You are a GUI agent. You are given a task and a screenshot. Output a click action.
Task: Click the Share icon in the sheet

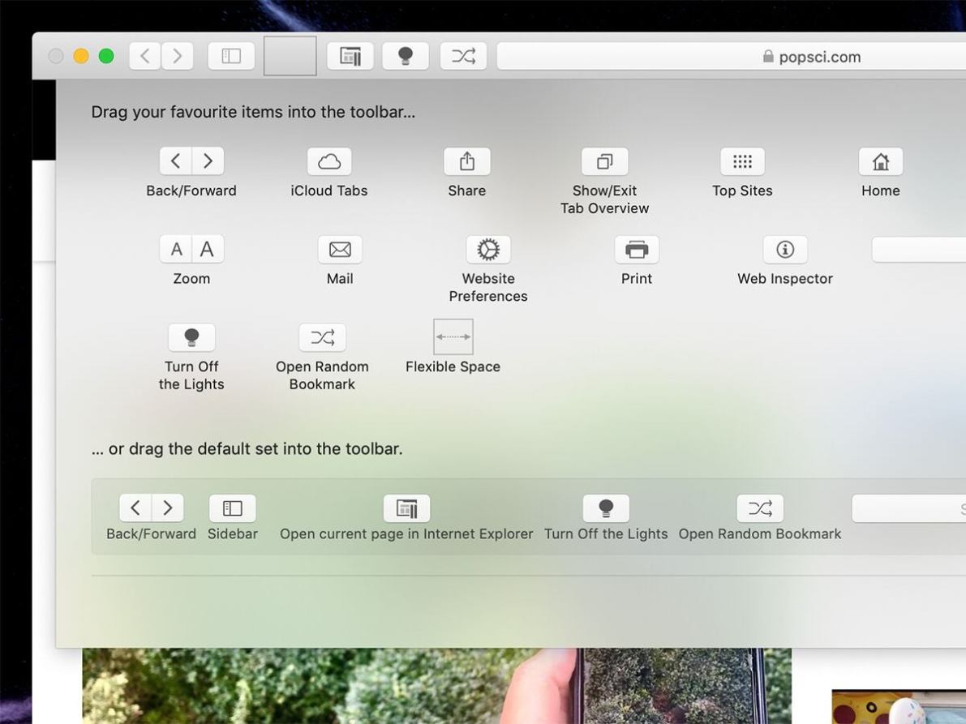[x=466, y=161]
